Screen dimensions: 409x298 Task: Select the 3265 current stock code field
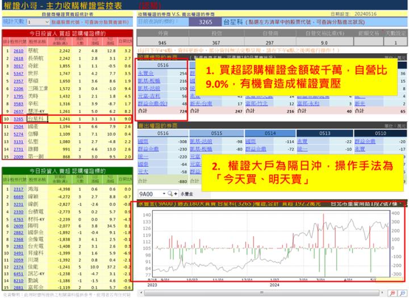click(x=206, y=22)
